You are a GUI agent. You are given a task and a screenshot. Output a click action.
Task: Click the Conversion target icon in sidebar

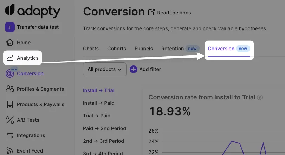coord(10,74)
